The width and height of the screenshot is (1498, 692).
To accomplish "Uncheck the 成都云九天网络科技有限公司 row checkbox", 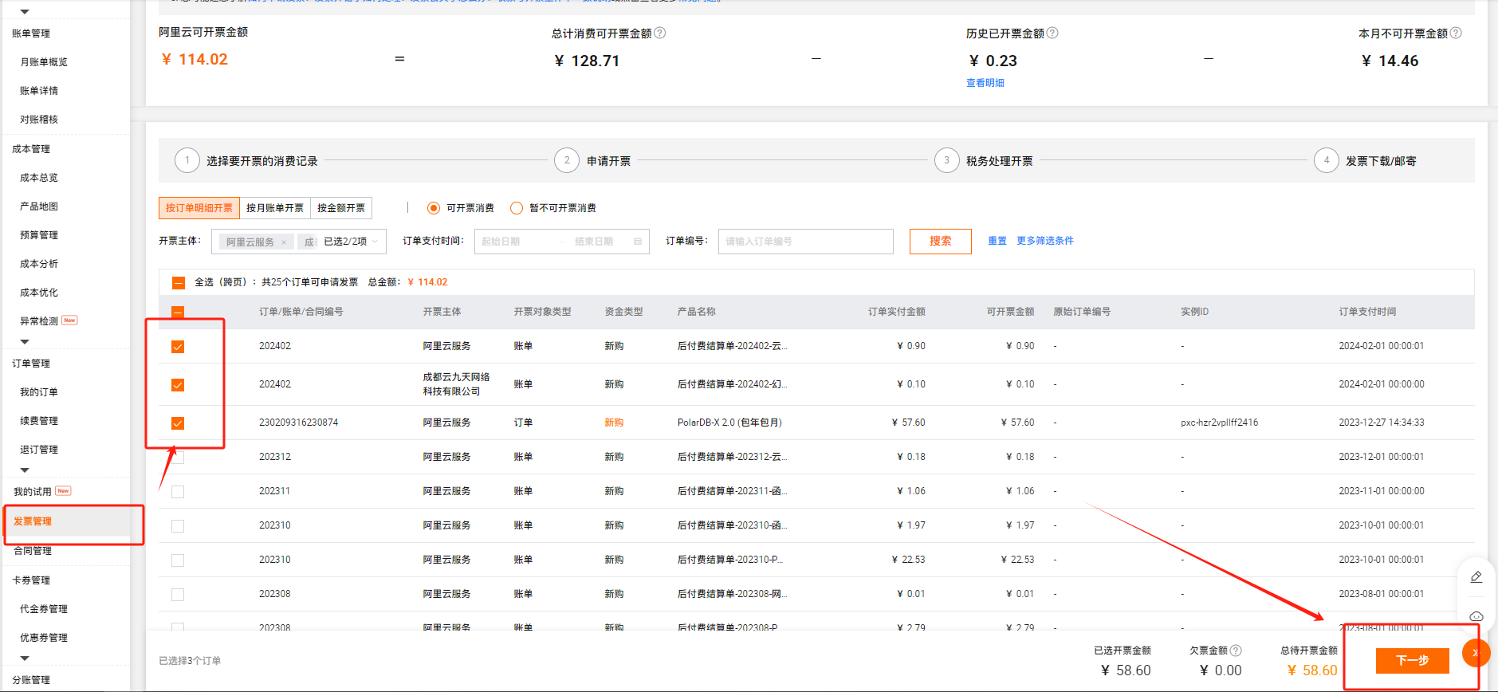I will (178, 385).
